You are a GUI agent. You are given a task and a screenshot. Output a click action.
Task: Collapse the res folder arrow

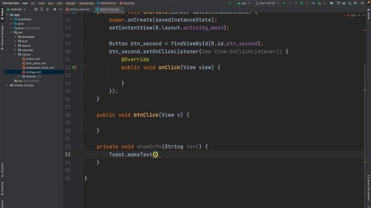(x=11, y=32)
